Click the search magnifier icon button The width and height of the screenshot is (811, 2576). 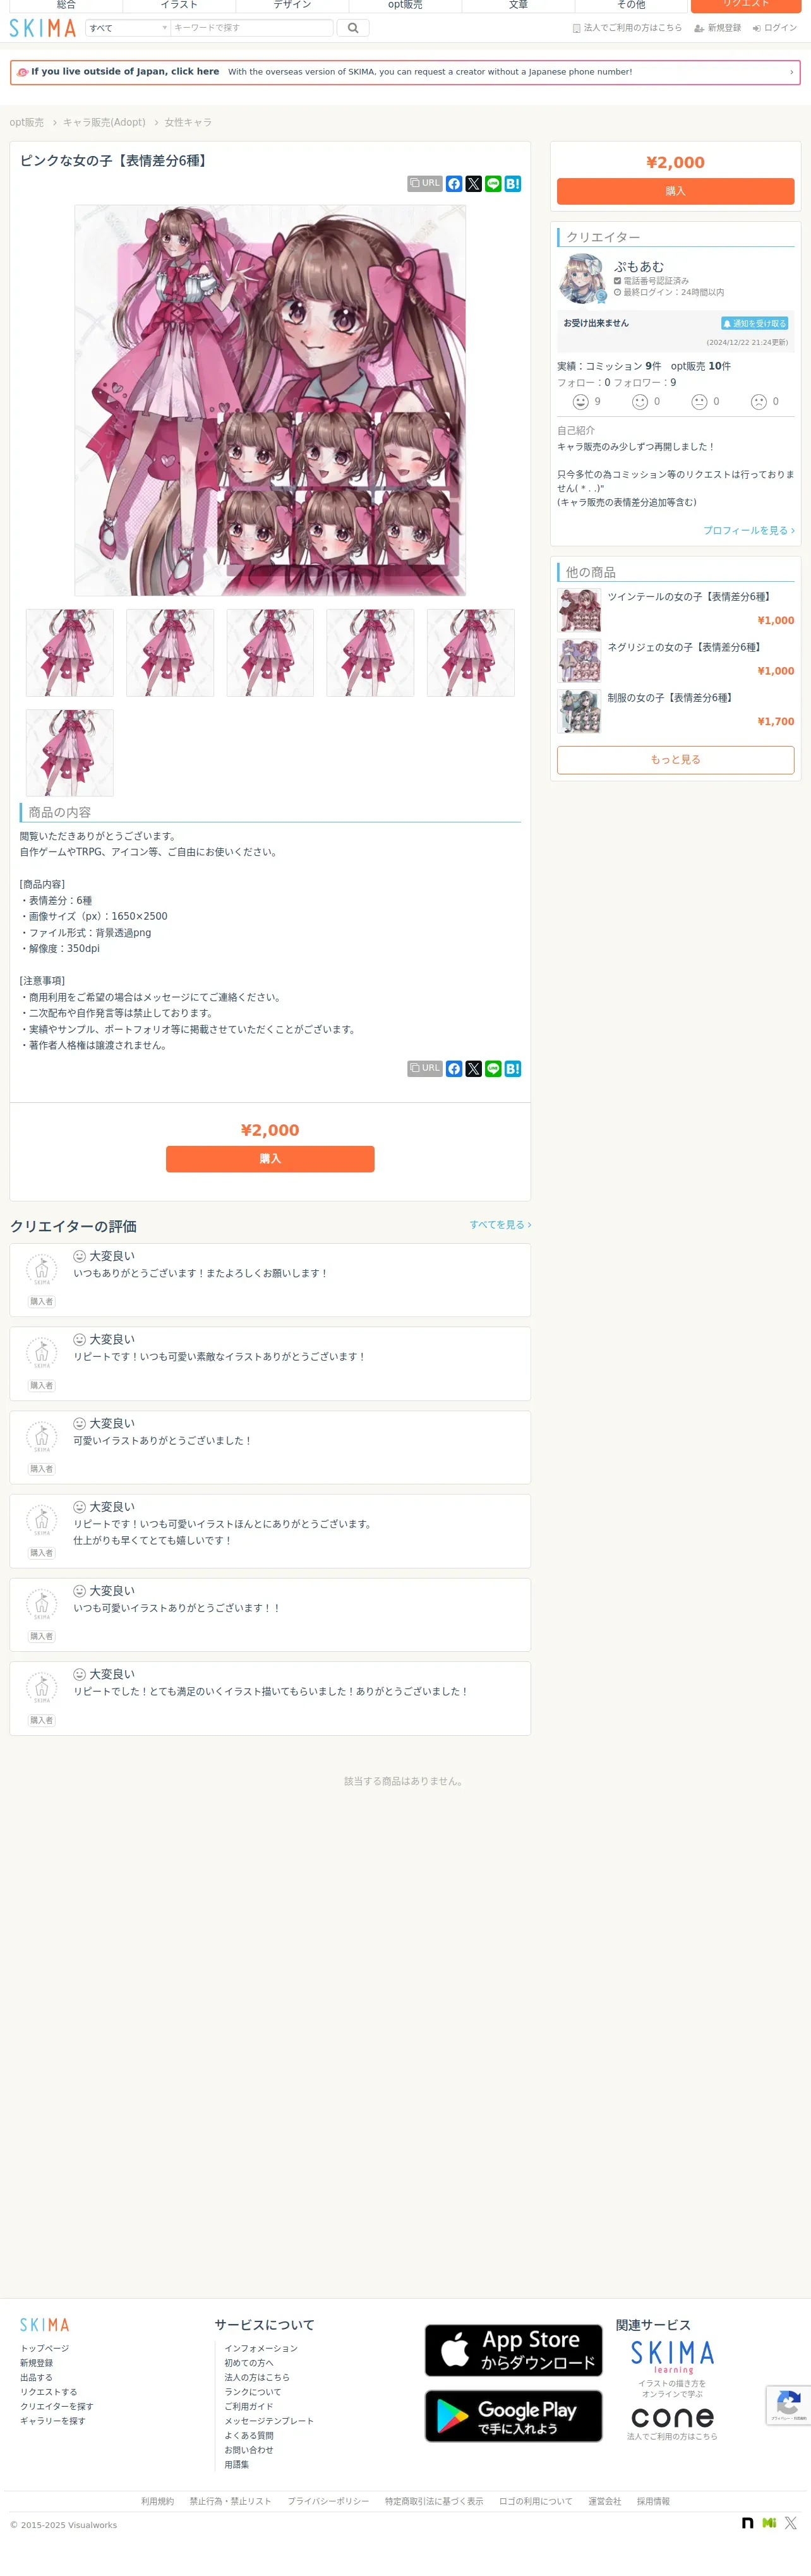point(352,28)
